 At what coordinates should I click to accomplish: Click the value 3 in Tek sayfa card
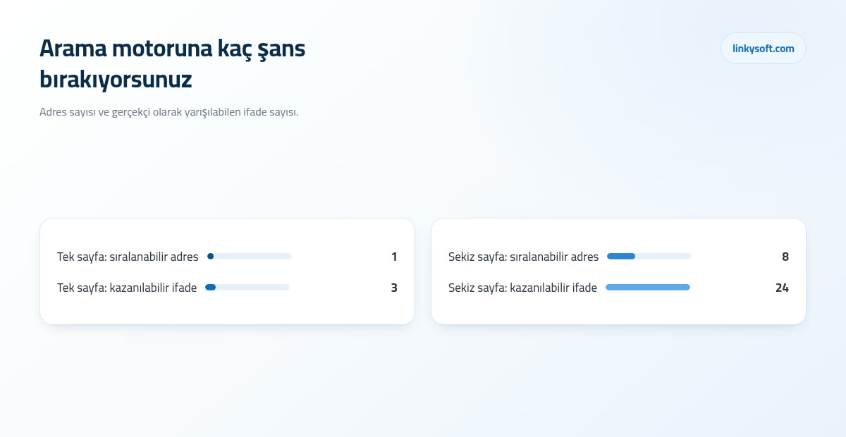394,288
